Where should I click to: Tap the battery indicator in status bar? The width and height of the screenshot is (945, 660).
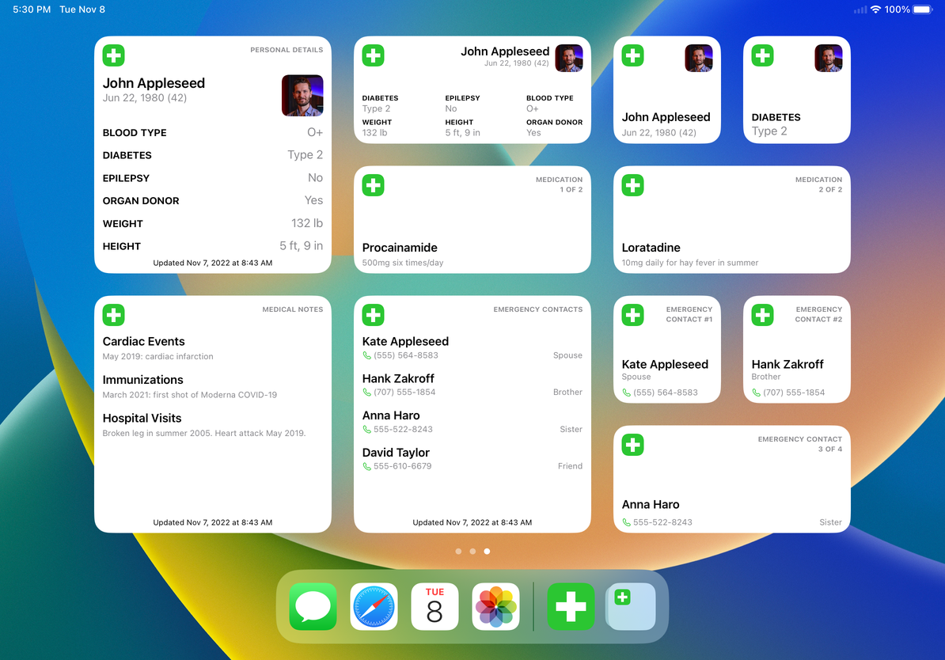tap(923, 9)
